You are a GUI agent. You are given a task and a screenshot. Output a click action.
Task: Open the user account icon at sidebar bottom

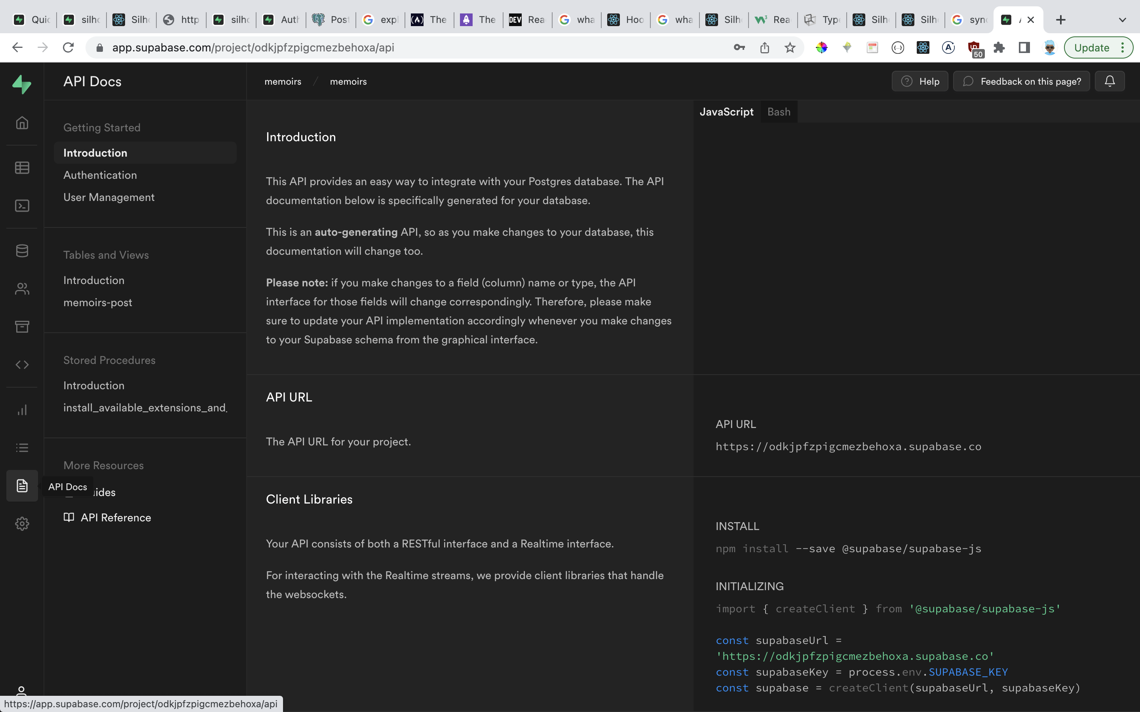(21, 691)
